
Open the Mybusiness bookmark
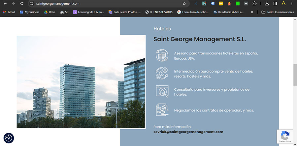pyautogui.click(x=30, y=12)
